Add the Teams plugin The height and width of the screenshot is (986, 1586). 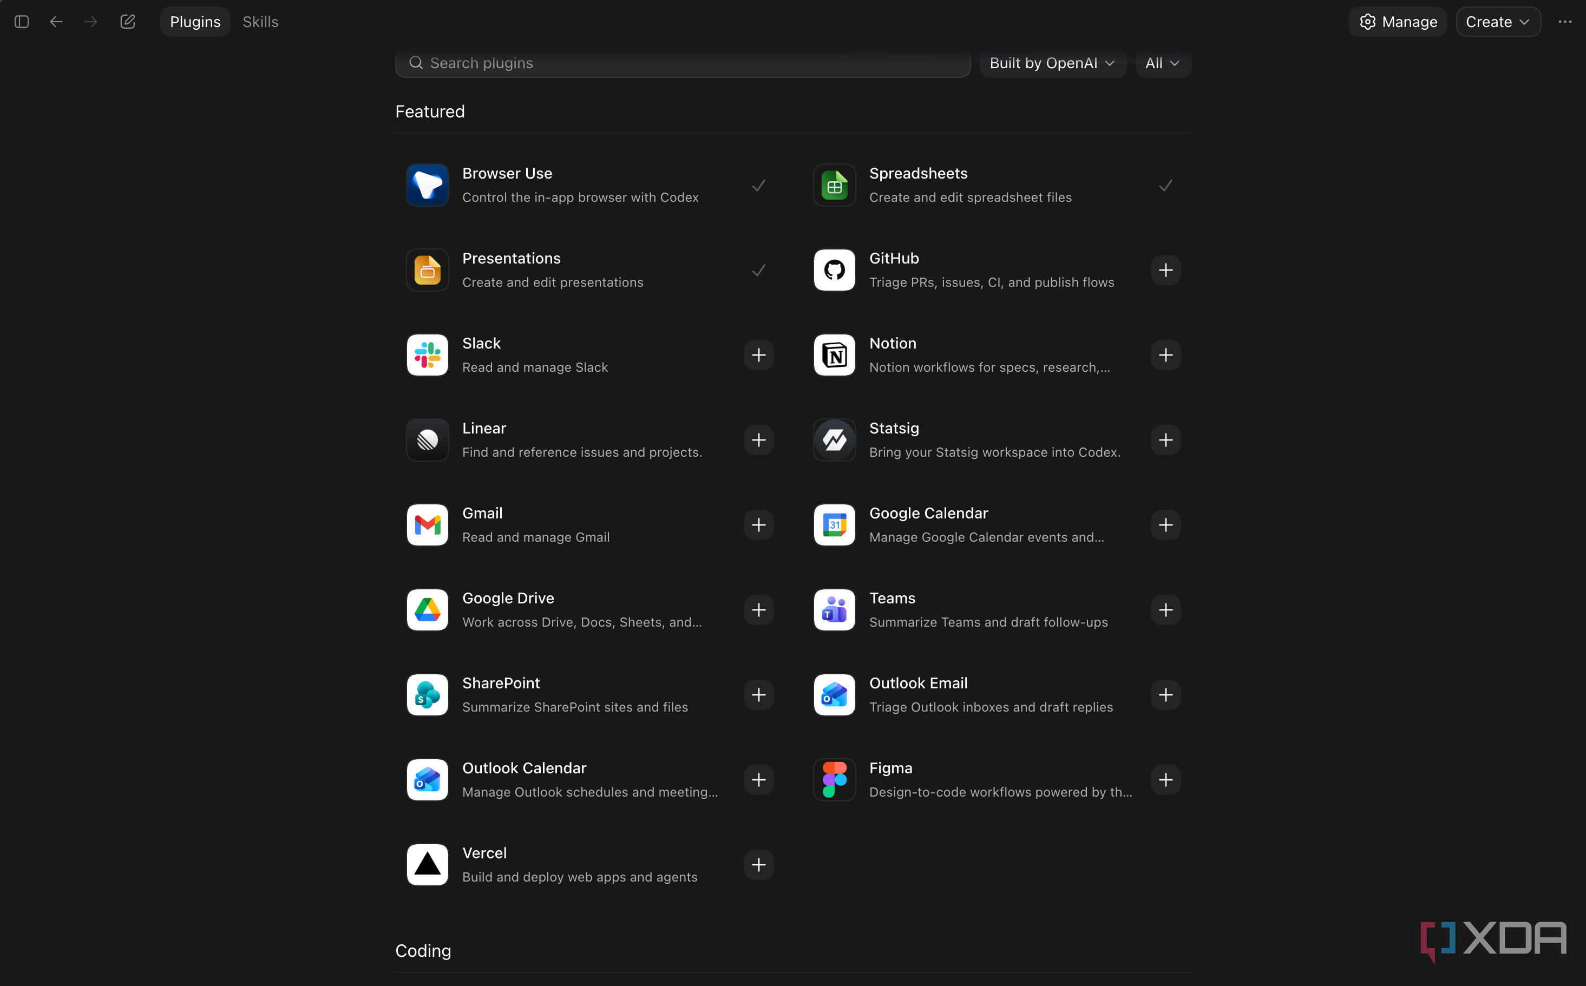(1165, 610)
